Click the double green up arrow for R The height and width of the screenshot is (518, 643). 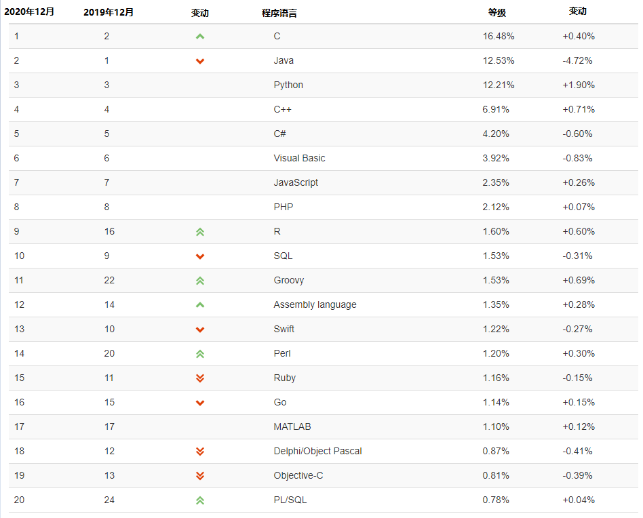pyautogui.click(x=200, y=232)
